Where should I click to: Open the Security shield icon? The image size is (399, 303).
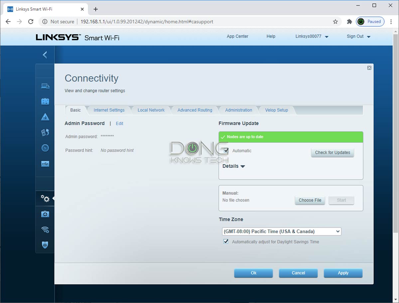[x=45, y=245]
